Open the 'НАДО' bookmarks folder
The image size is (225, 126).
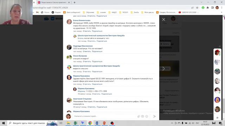(x=112, y=13)
